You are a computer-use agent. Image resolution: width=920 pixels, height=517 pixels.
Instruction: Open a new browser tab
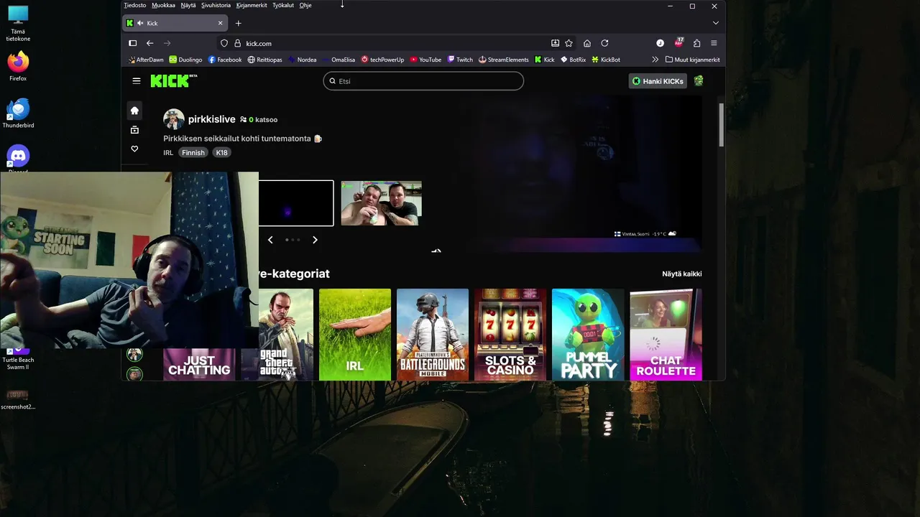click(239, 23)
